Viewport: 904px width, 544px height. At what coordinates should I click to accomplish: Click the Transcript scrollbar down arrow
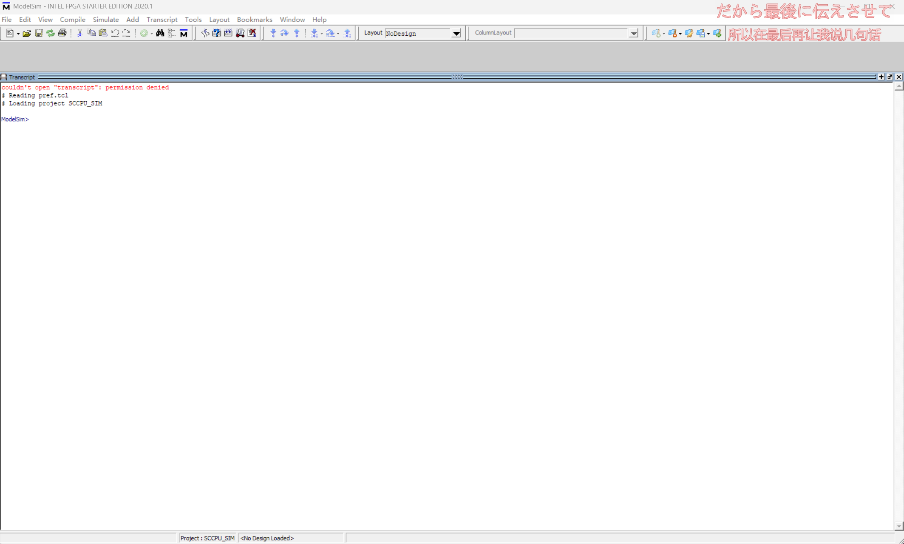tap(898, 526)
